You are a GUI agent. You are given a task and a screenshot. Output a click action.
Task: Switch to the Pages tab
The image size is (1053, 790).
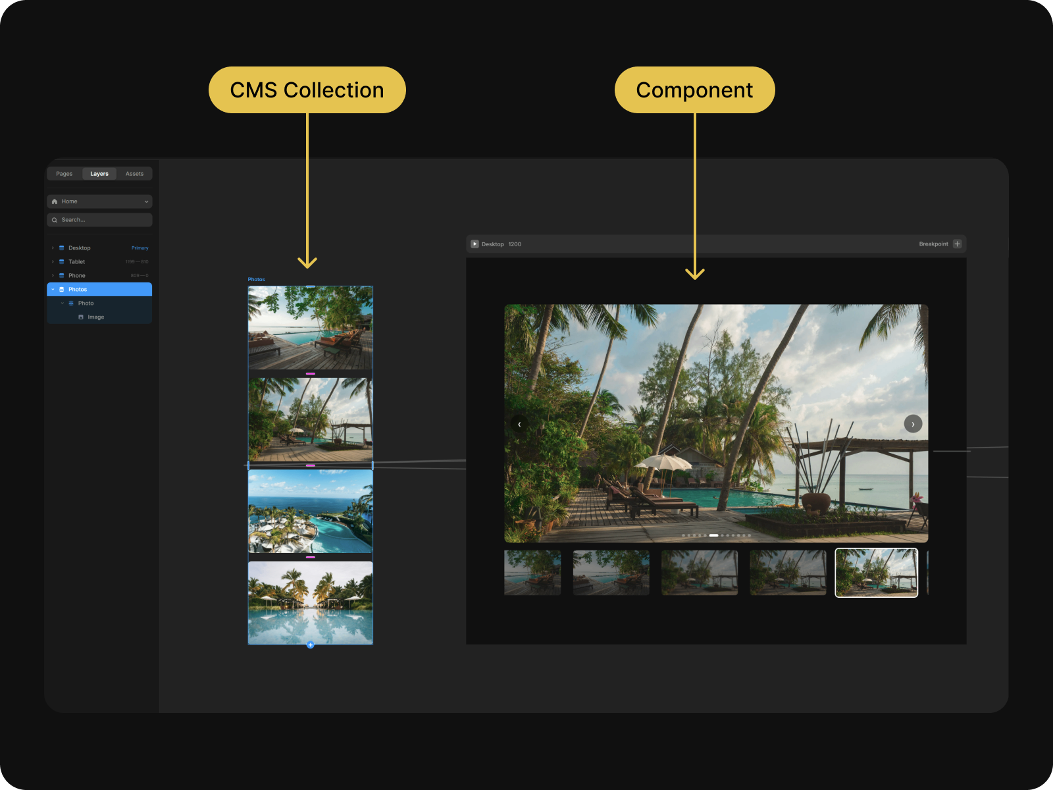tap(64, 174)
